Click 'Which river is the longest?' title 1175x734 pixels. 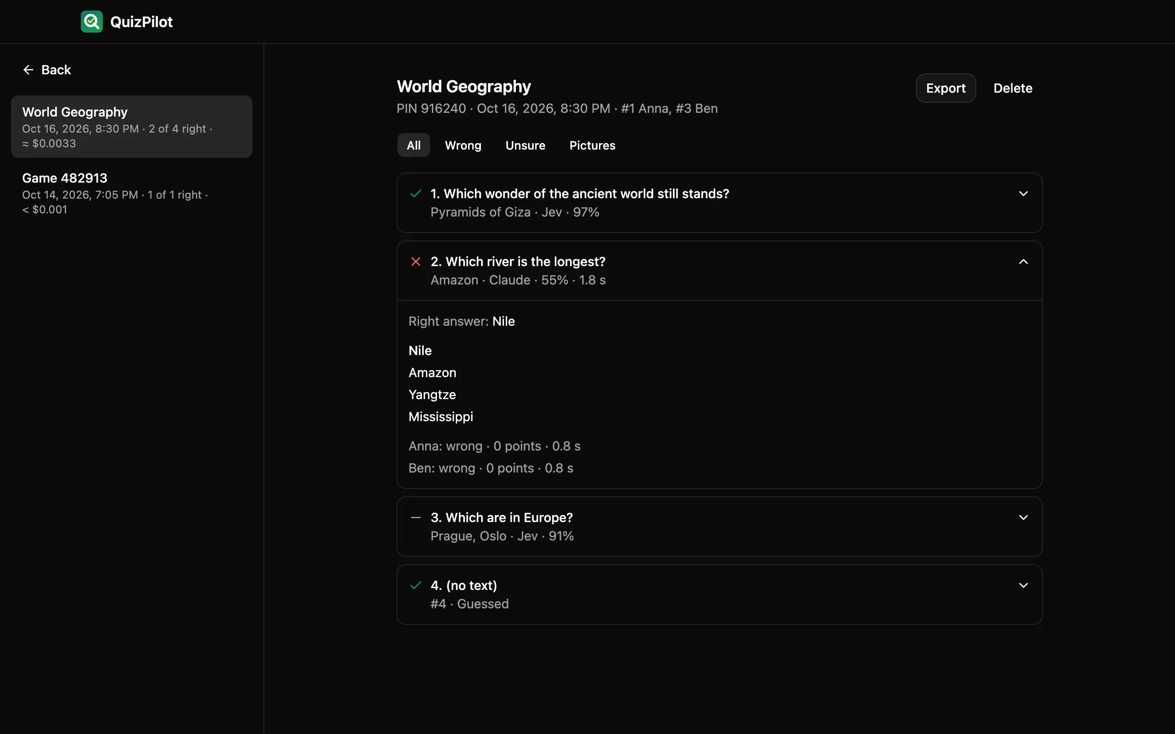pyautogui.click(x=518, y=261)
